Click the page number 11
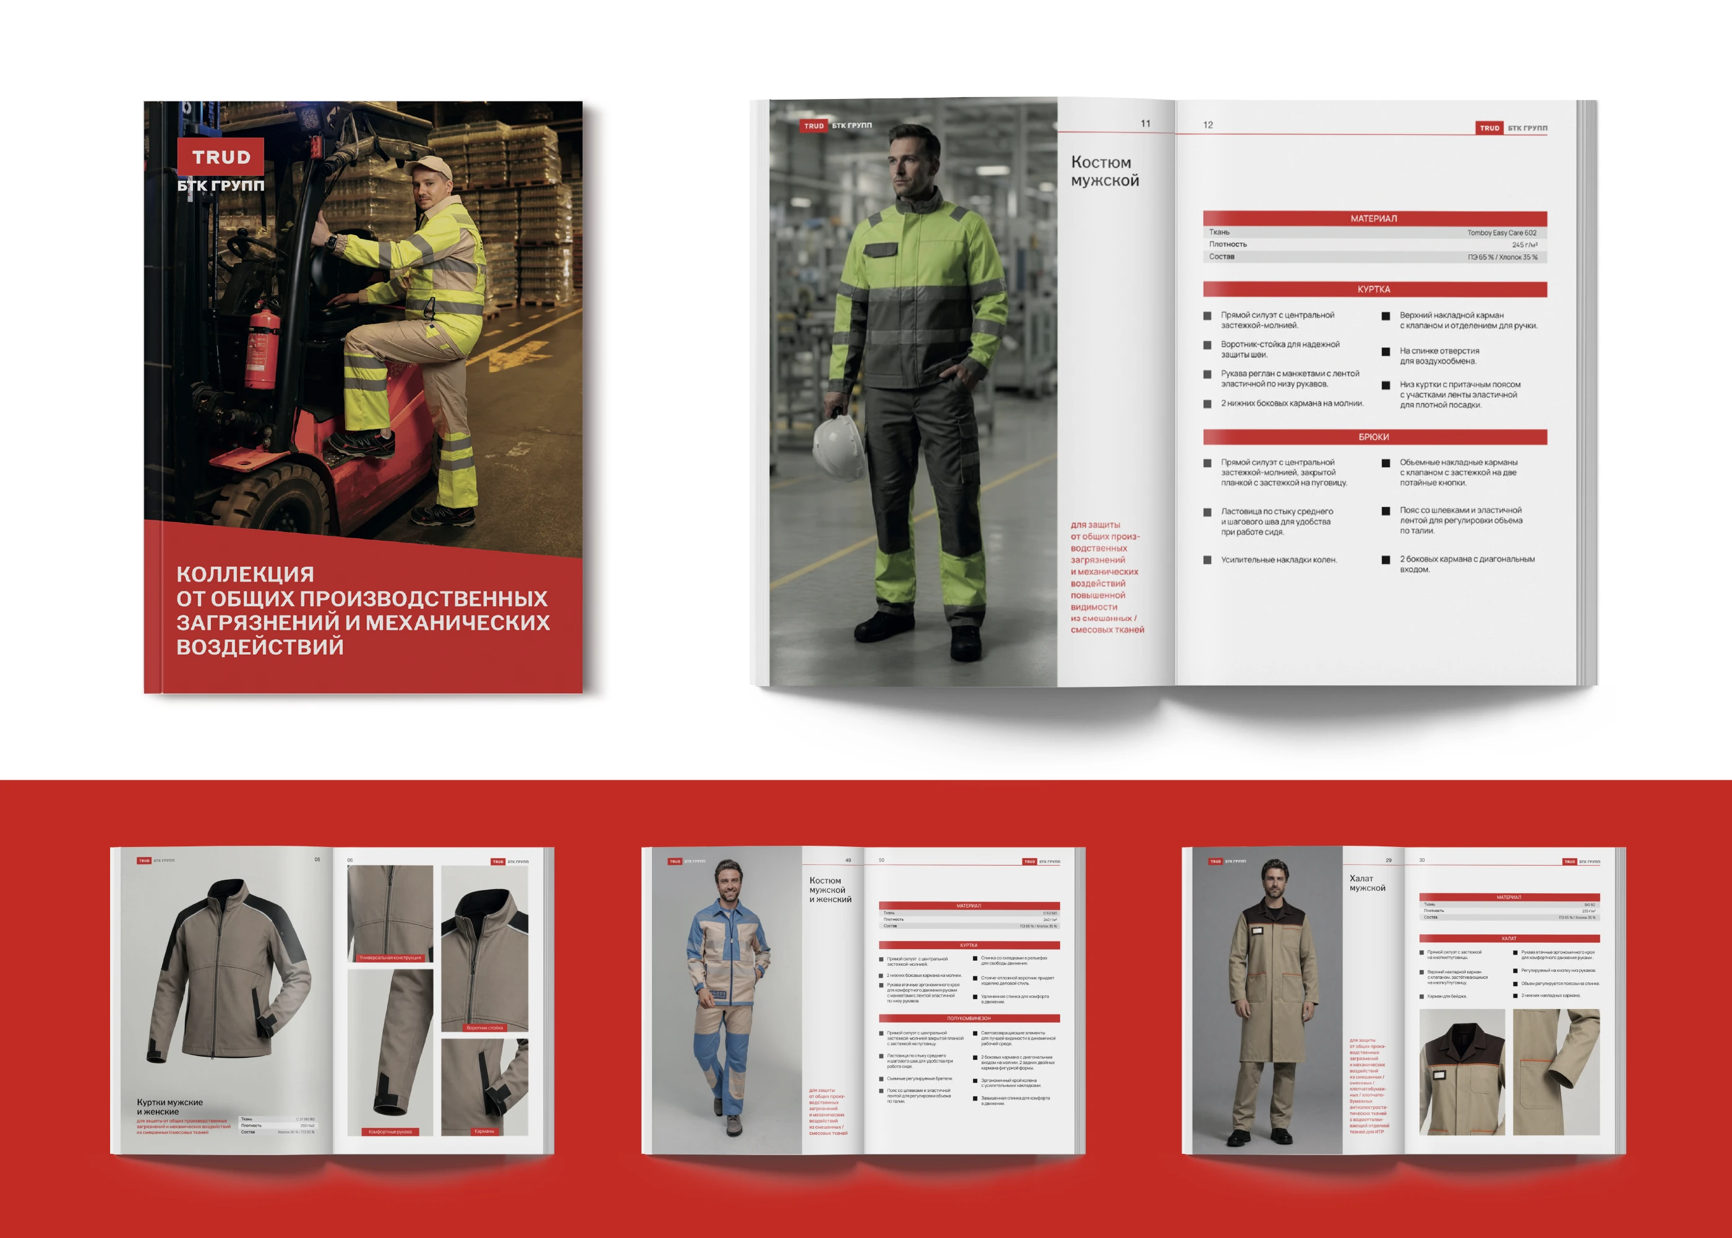 tap(1145, 124)
